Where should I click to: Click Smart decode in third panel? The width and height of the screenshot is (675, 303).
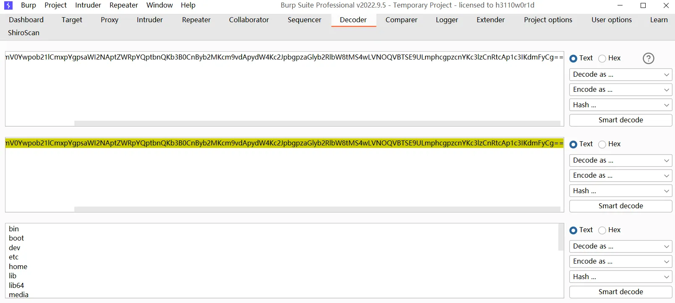coord(620,292)
